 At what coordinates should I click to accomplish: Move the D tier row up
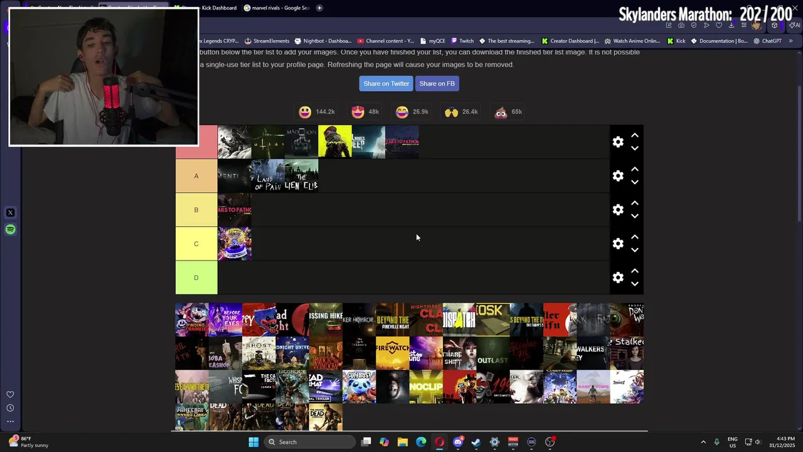[635, 271]
